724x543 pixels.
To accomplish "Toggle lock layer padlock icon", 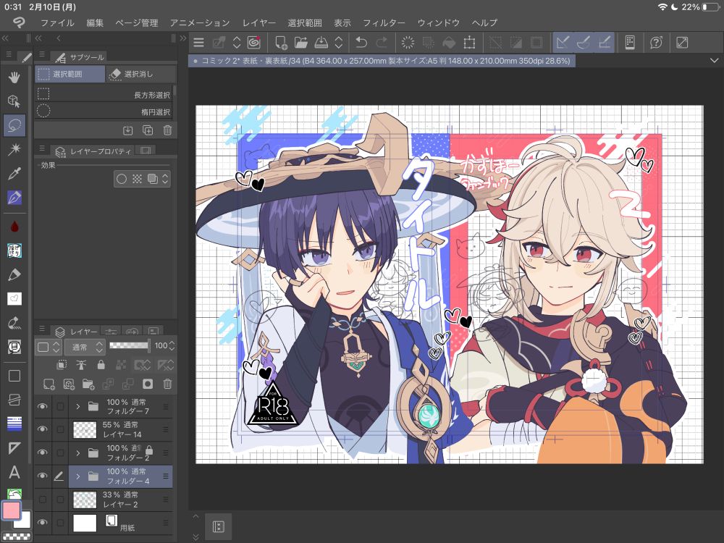I will point(101,365).
